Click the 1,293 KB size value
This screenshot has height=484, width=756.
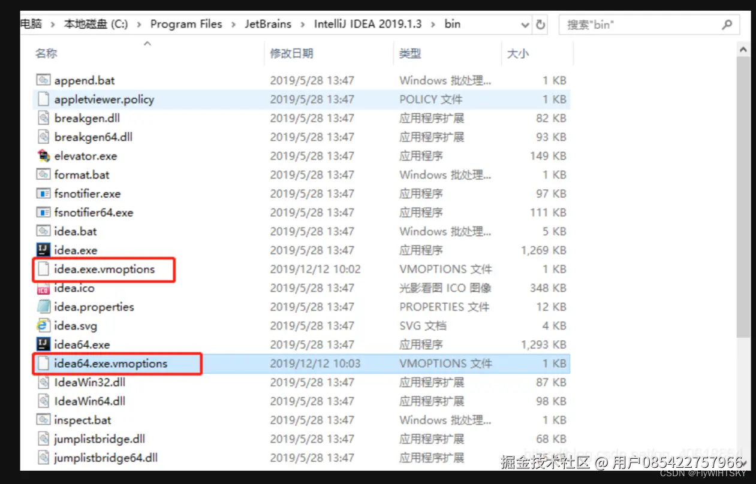click(x=544, y=344)
